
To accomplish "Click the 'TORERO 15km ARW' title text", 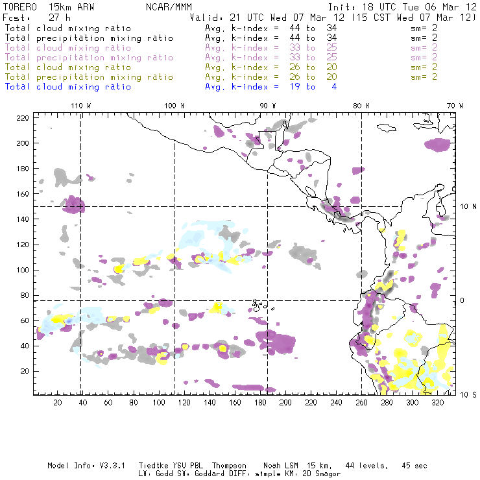I will 49,7.
